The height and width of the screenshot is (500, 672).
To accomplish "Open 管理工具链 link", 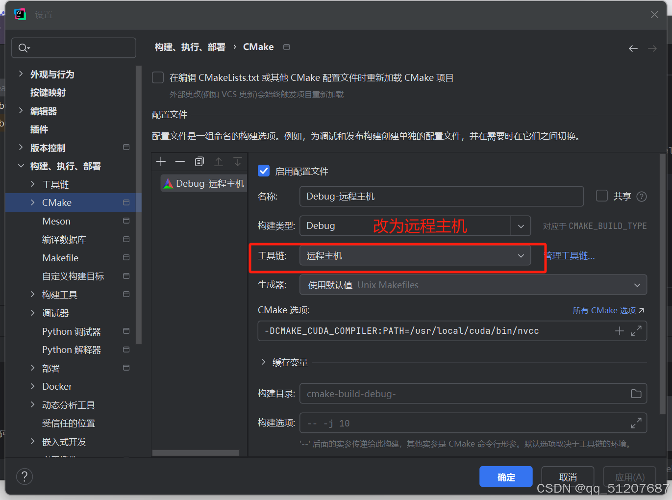I will (570, 256).
